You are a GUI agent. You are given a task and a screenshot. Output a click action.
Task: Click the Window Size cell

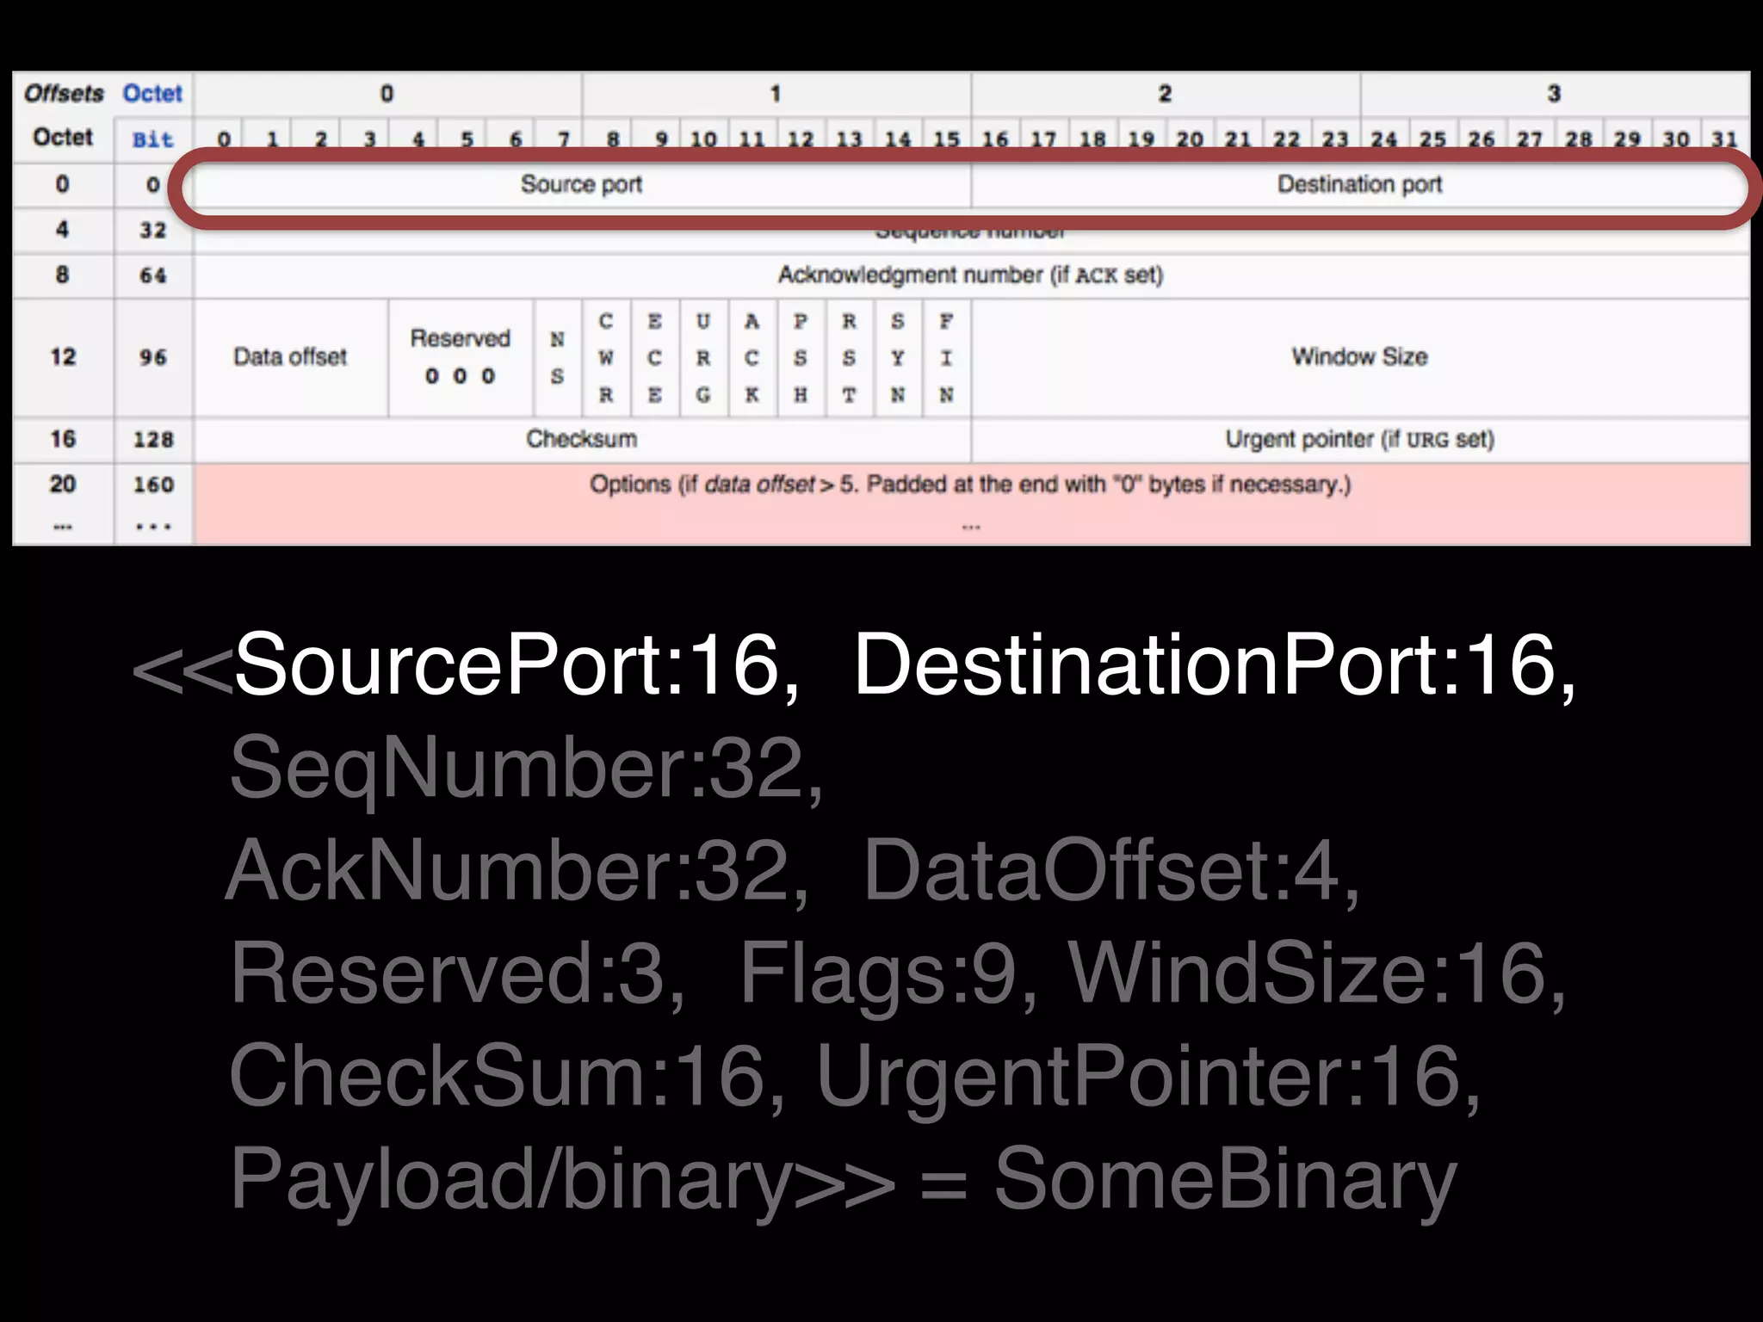pos(1360,357)
